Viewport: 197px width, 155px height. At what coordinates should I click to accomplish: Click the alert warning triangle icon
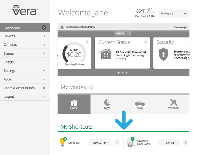point(62,27)
